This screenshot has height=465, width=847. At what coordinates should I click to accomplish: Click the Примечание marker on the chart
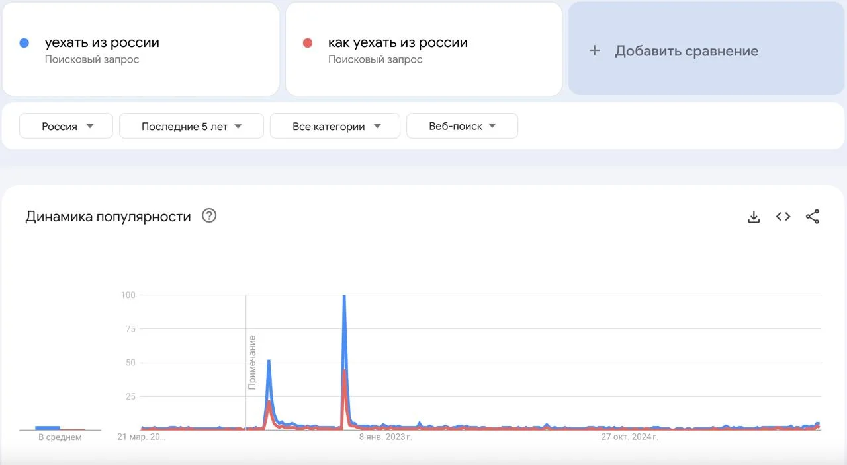[252, 362]
